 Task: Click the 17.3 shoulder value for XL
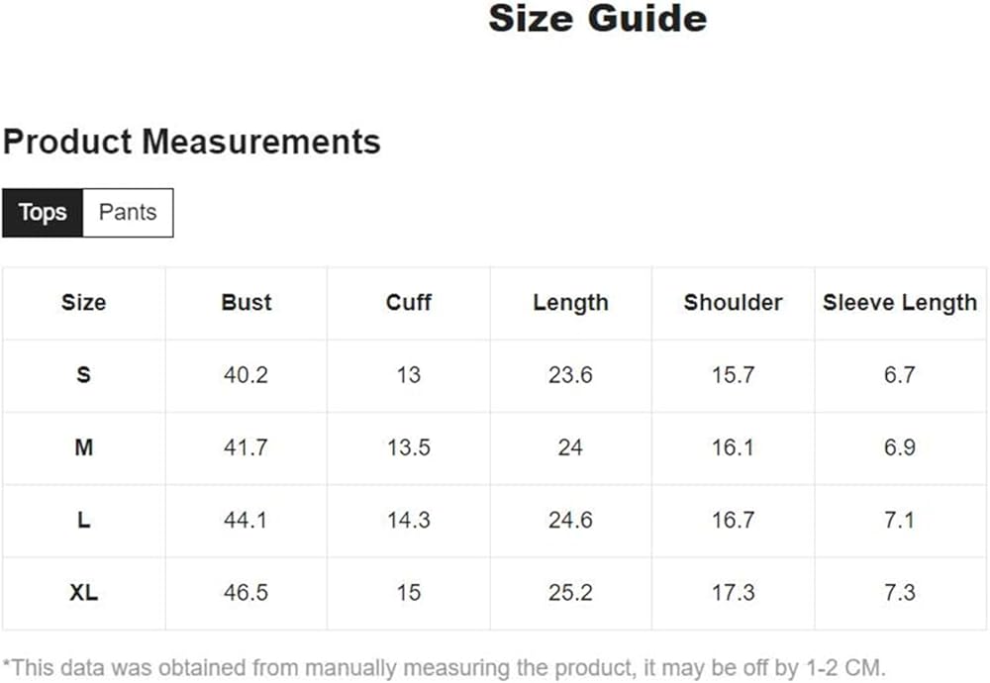point(733,593)
